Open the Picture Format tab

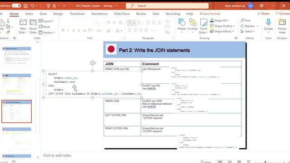tap(210, 14)
